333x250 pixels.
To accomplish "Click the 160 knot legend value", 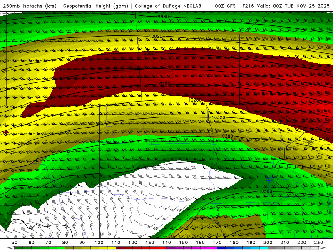I will point(200,242).
